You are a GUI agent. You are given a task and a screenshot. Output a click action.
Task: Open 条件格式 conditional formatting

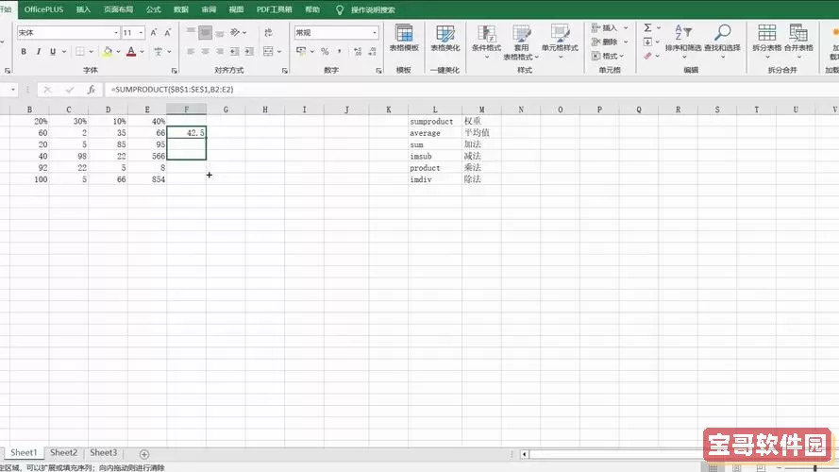486,42
